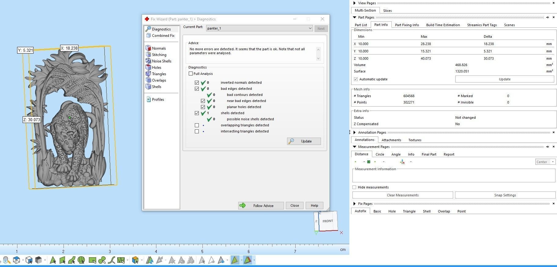
Task: Collapse the Part Pages section
Action: (x=354, y=17)
